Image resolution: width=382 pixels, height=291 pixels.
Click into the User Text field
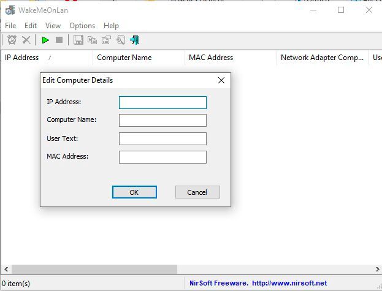point(162,138)
